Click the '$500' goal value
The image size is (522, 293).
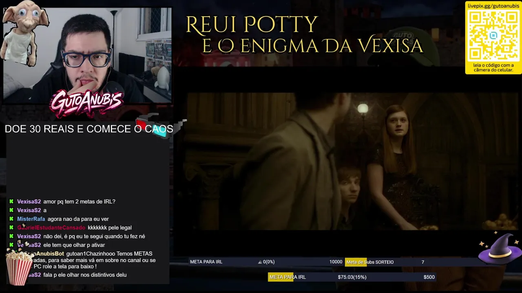(429, 277)
